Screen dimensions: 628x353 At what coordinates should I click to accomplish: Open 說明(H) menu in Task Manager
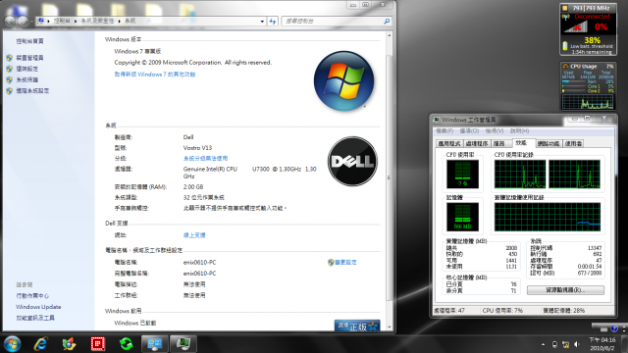(520, 131)
